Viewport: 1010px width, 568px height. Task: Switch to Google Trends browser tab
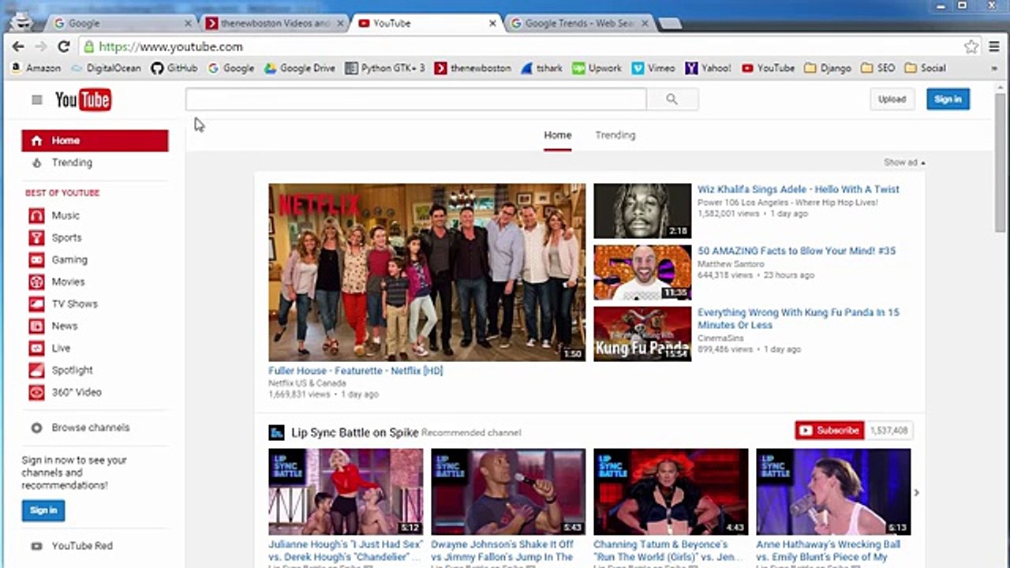click(579, 24)
